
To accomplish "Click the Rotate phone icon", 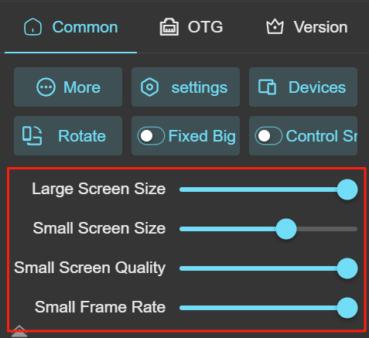I will 32,135.
